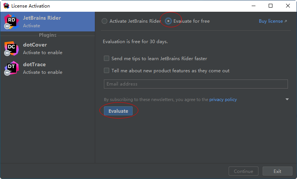Click the Rider icon in the title bar

point(6,6)
